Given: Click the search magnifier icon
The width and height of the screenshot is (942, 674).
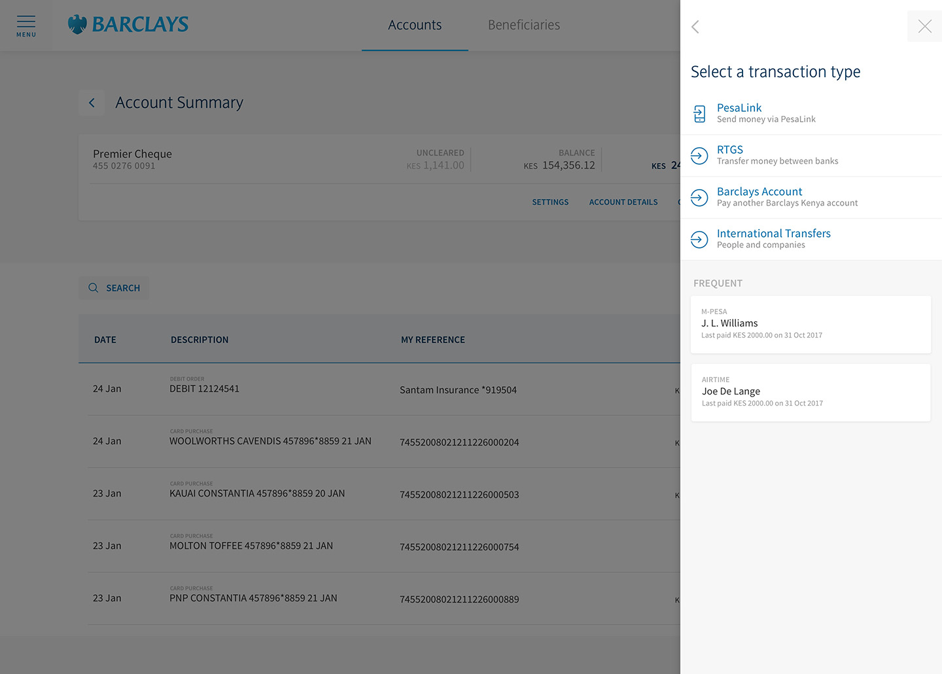Looking at the screenshot, I should coord(94,288).
